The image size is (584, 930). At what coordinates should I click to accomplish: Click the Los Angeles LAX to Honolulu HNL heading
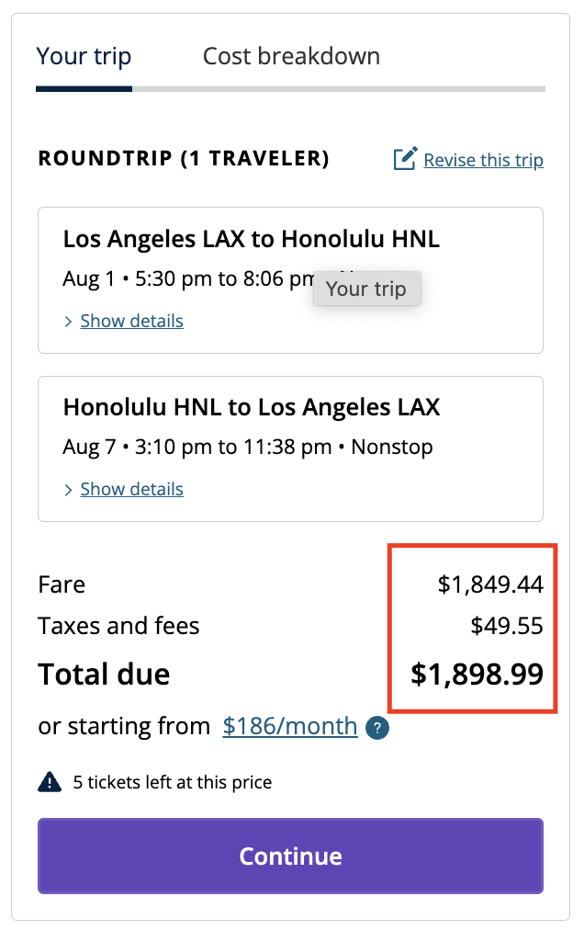pos(251,240)
